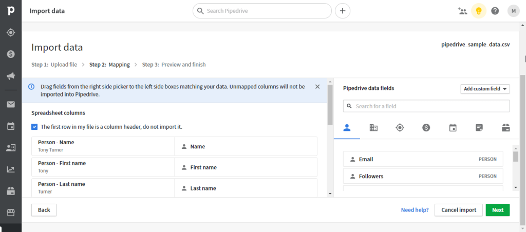This screenshot has width=526, height=232.
Task: Open Deals from the left sidebar
Action: coord(10,54)
